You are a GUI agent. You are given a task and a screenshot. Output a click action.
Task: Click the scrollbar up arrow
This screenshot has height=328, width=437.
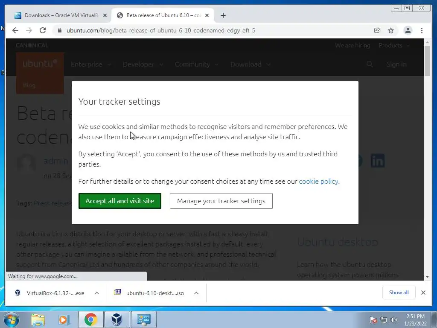pos(427,42)
